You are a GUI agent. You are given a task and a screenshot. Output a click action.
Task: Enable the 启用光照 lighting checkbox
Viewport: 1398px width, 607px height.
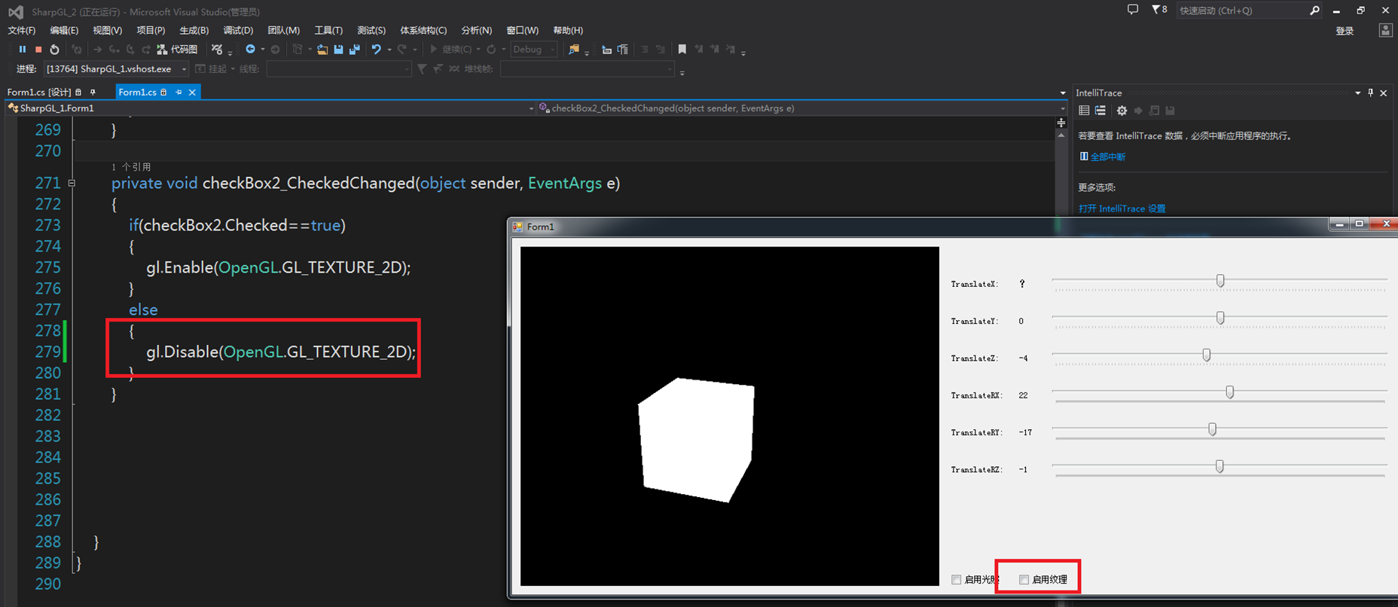[x=956, y=579]
